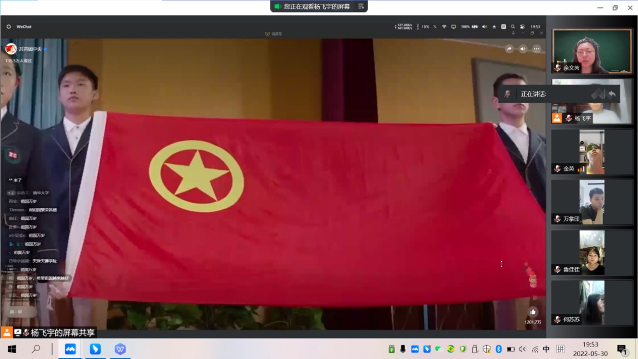Open the three-dot more options on the video
Viewport: 638px width, 359px height.
pos(537,49)
